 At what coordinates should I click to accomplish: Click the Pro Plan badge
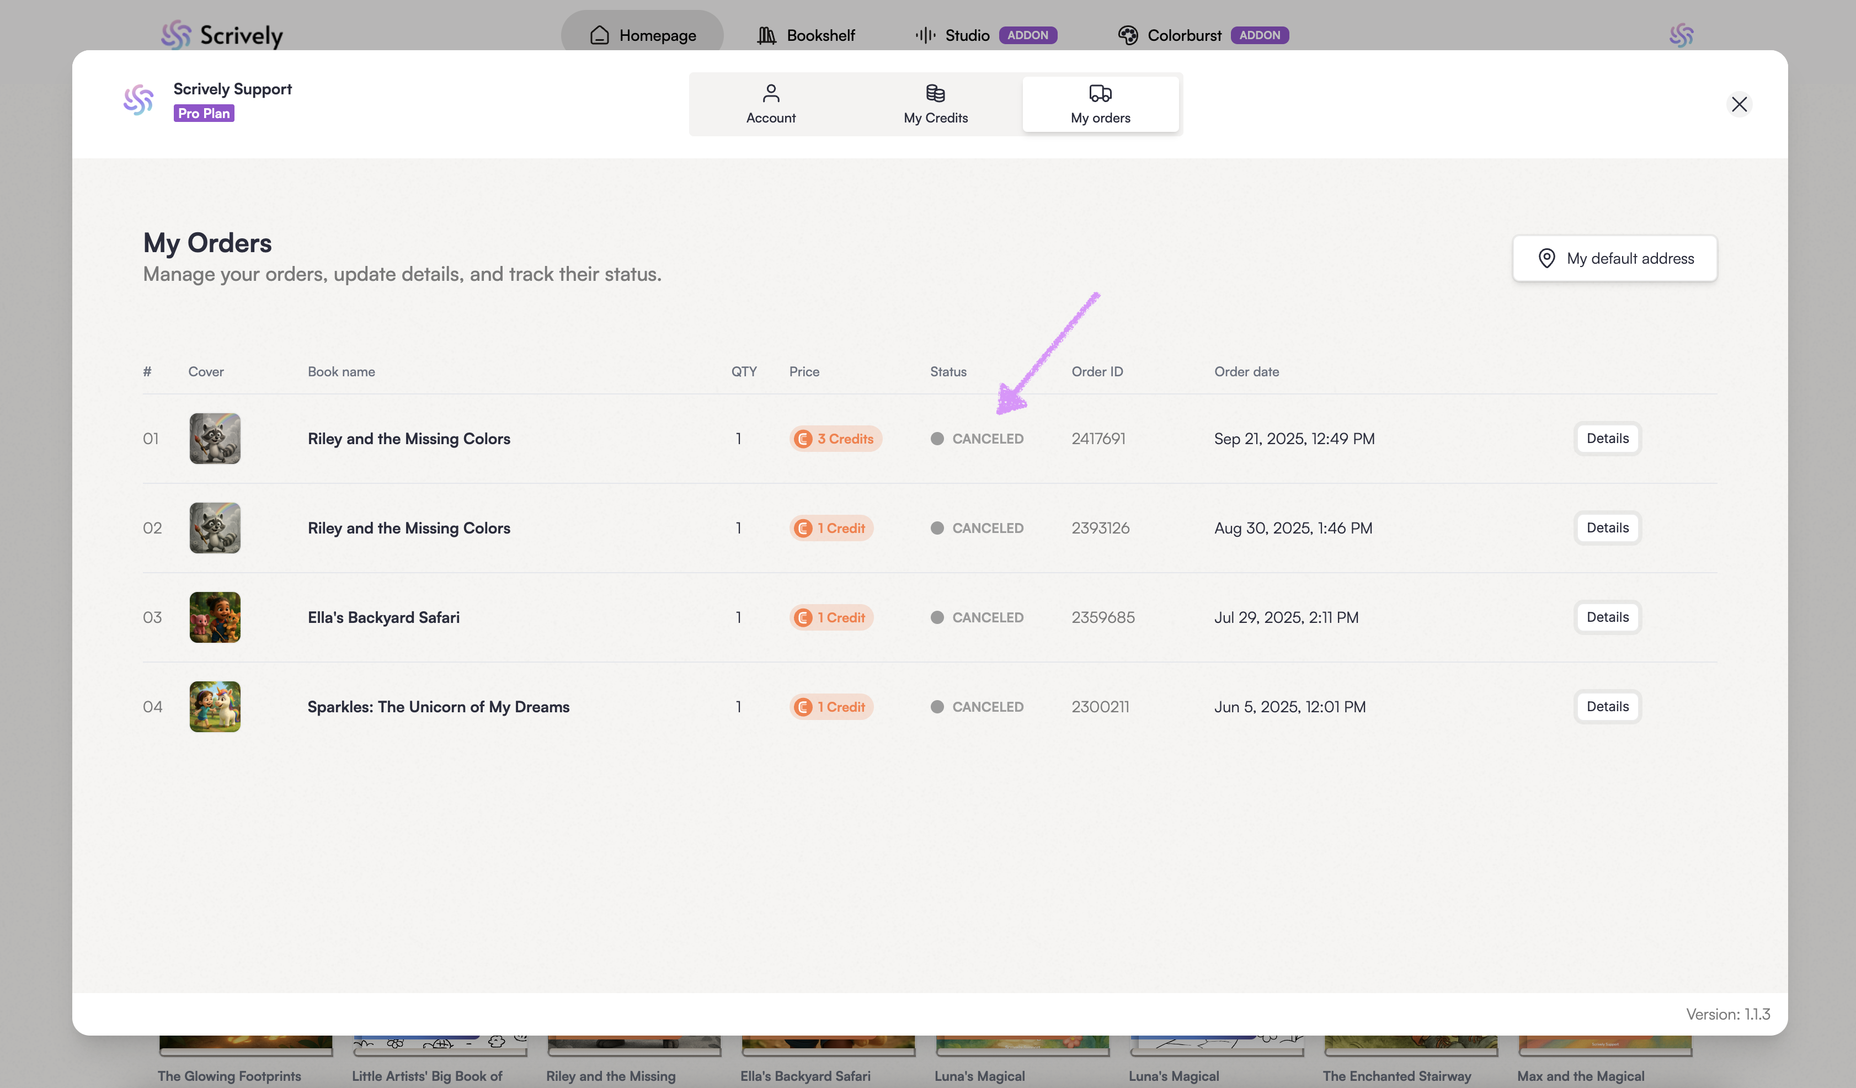coord(204,114)
